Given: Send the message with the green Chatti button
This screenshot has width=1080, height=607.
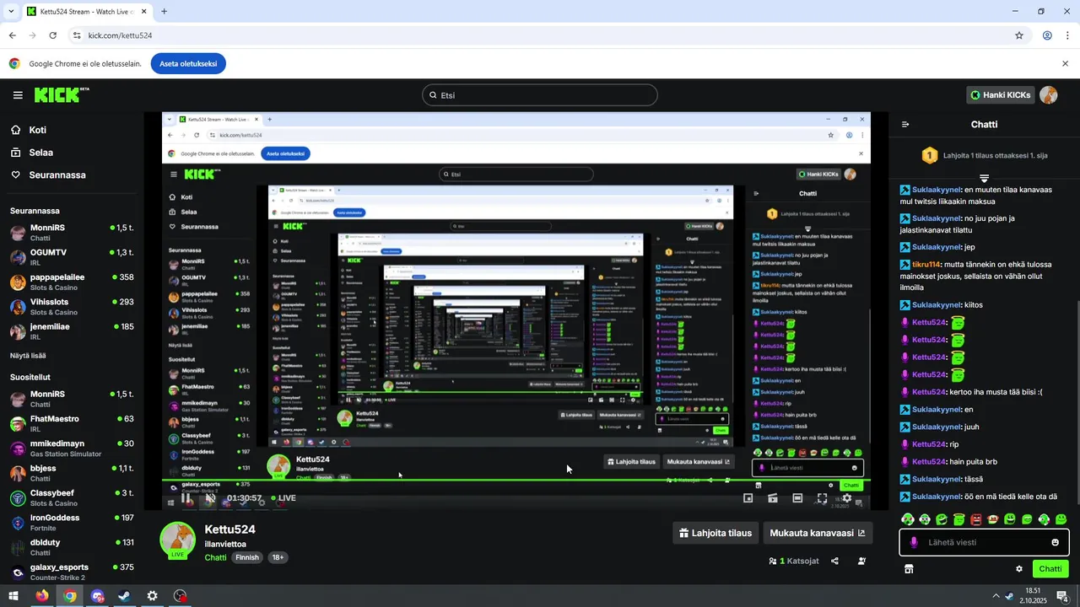Looking at the screenshot, I should 1050,569.
